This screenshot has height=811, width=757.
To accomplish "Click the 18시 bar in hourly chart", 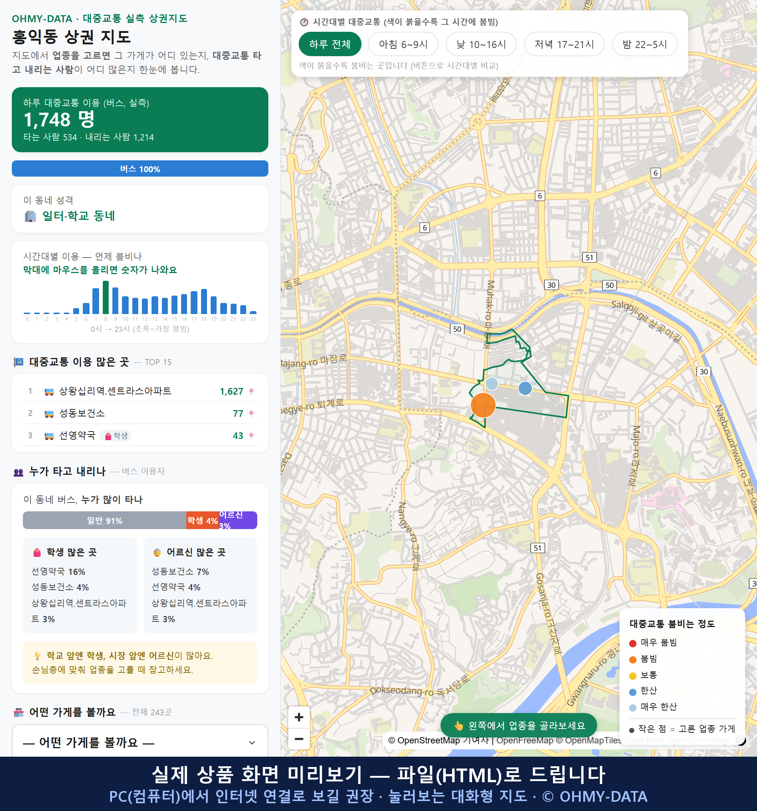I will [x=204, y=301].
